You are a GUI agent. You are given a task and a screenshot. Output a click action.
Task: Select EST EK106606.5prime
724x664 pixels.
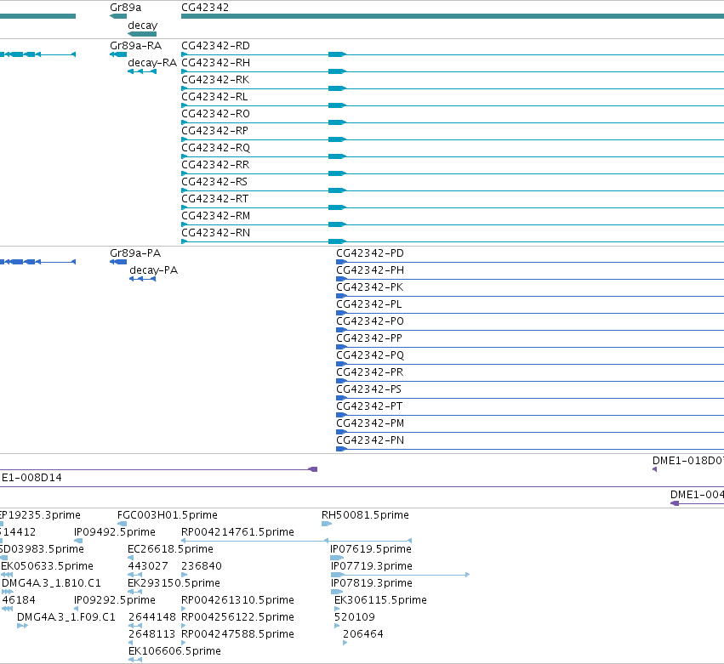[x=175, y=652]
